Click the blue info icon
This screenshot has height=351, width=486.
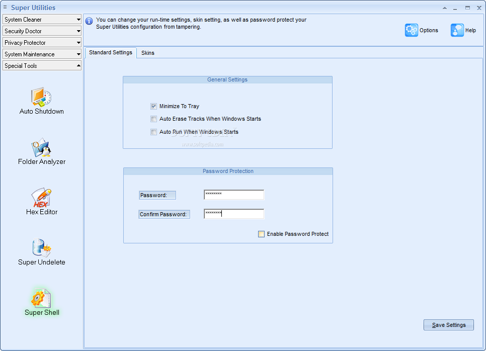[x=89, y=21]
